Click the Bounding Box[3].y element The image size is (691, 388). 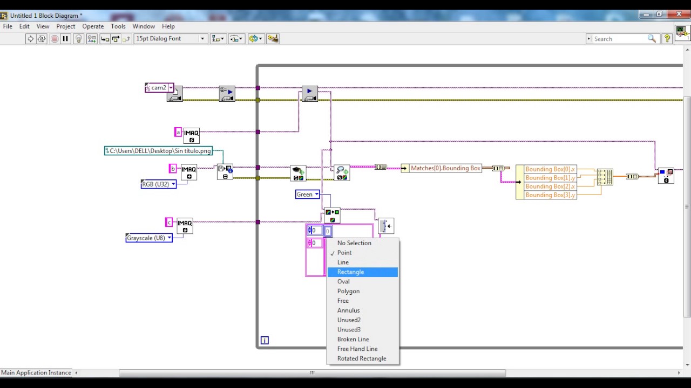tap(550, 195)
